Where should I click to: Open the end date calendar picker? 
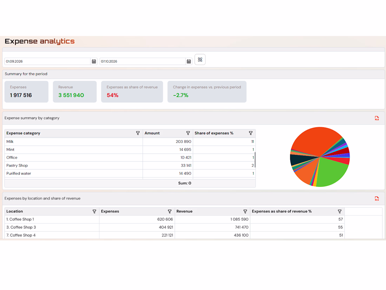point(189,62)
